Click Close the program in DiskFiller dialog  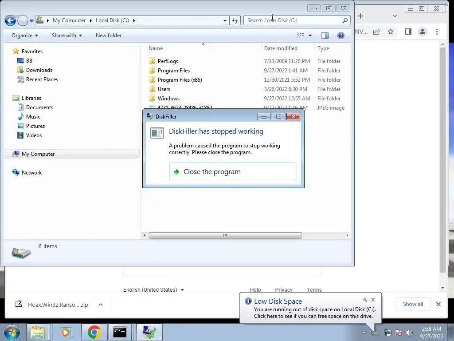(232, 172)
